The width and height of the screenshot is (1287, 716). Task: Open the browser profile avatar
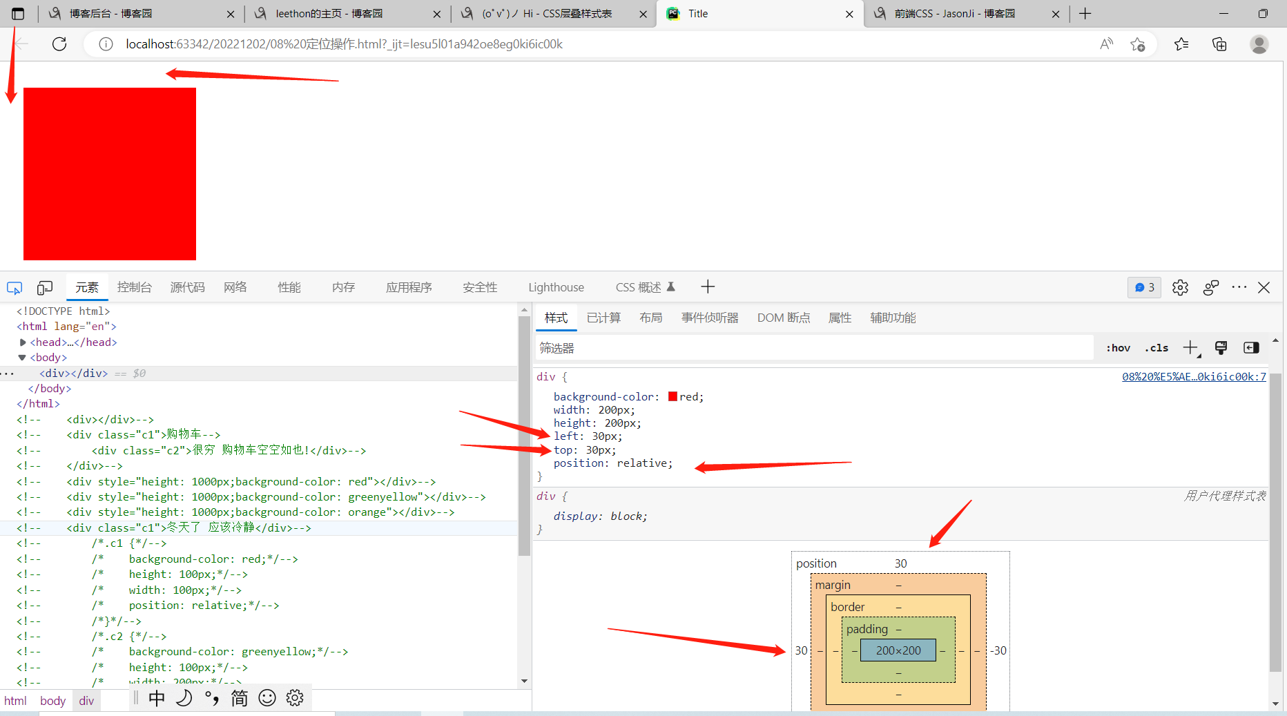point(1259,44)
